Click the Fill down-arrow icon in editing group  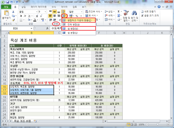[119, 16]
